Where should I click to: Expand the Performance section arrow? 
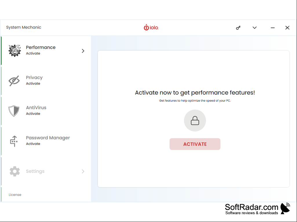[x=83, y=51]
